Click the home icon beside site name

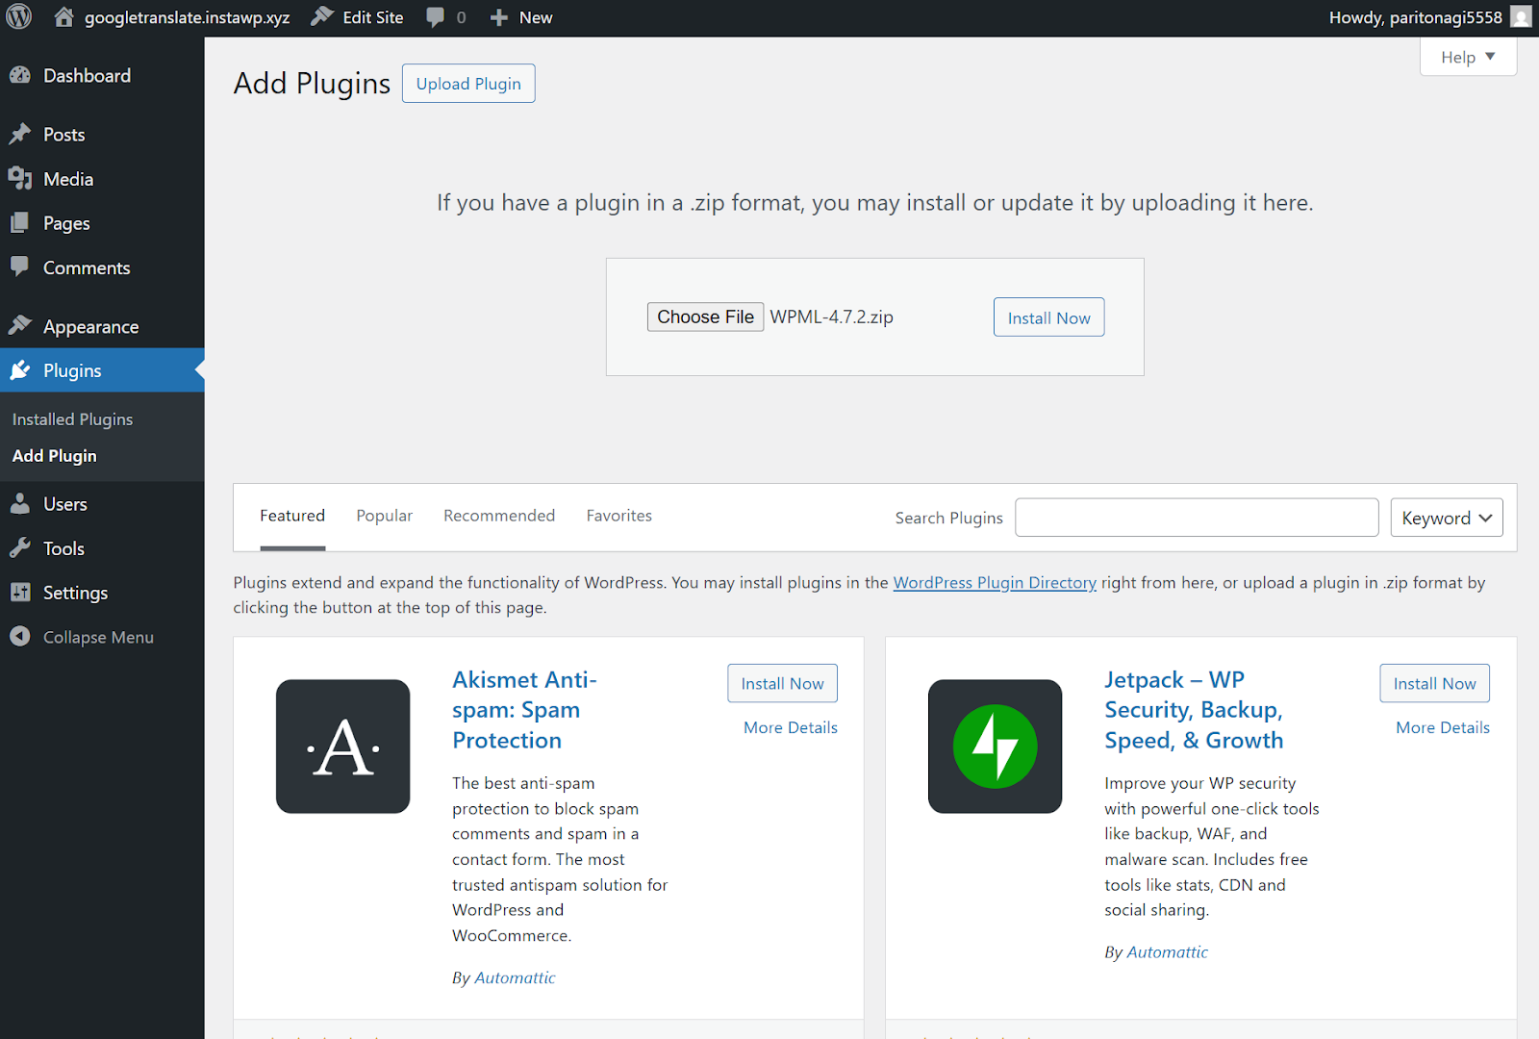(x=63, y=17)
